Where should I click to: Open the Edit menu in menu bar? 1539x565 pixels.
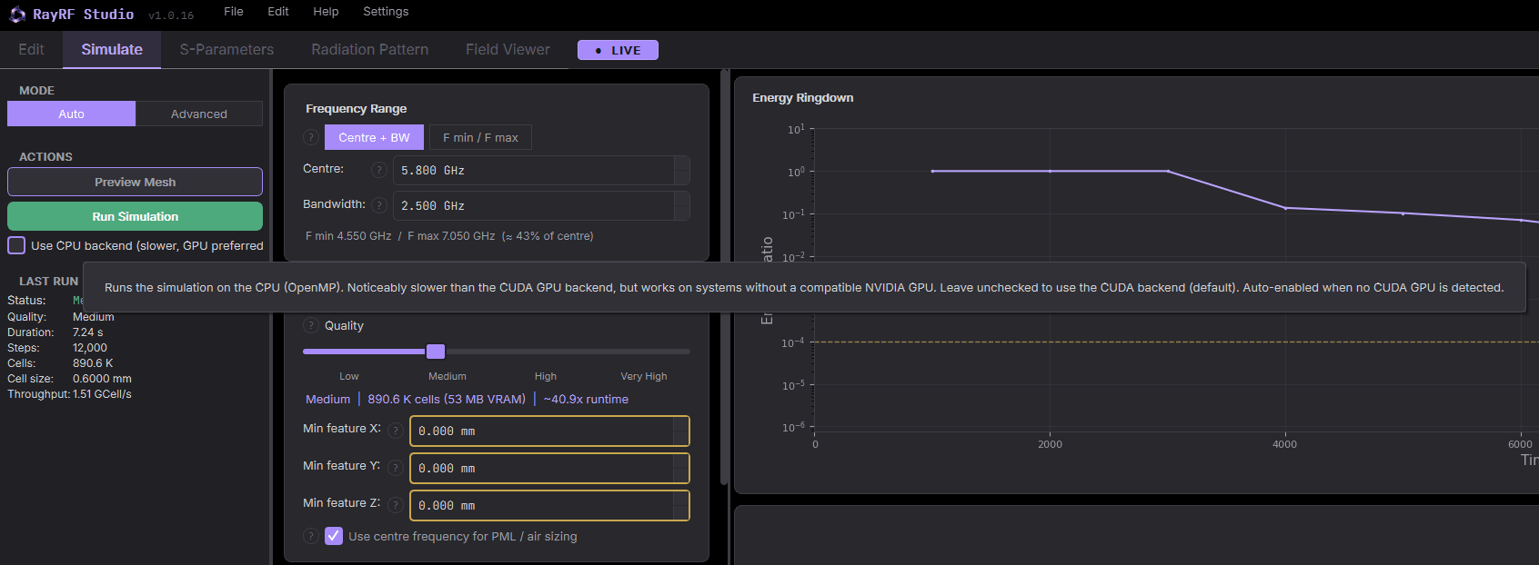tap(278, 12)
